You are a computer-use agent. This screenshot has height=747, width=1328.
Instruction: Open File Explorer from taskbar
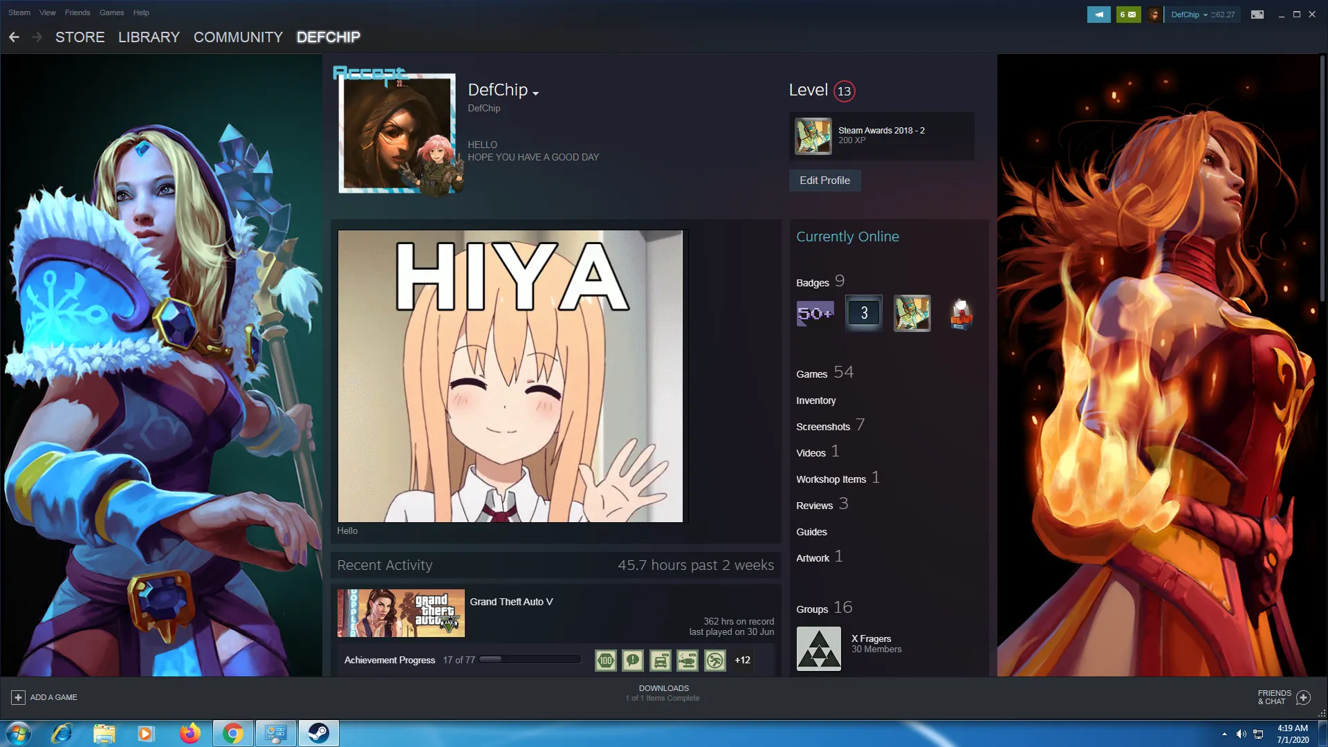[104, 733]
